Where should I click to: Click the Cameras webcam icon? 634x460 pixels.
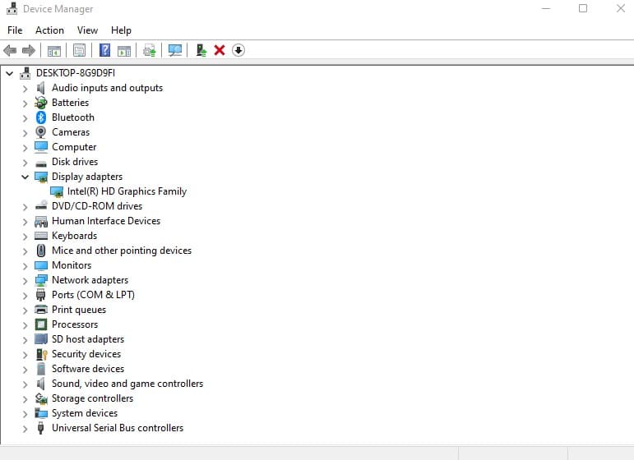point(41,132)
